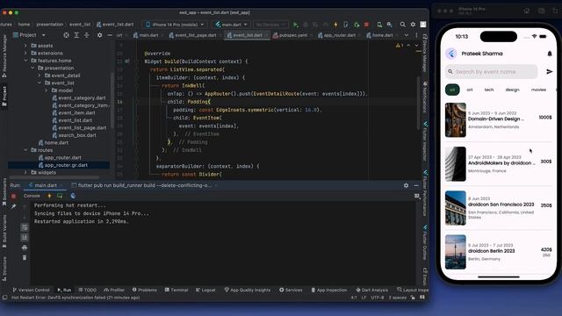Tap AndroidMakers by droidcon event title
562x316 pixels.
(501, 163)
